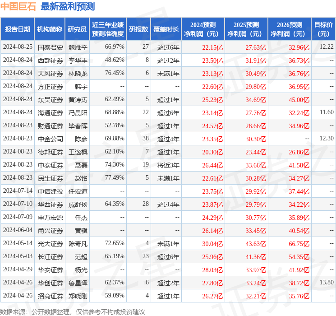Select the 德邦证券 institution cell

pyautogui.click(x=51, y=152)
